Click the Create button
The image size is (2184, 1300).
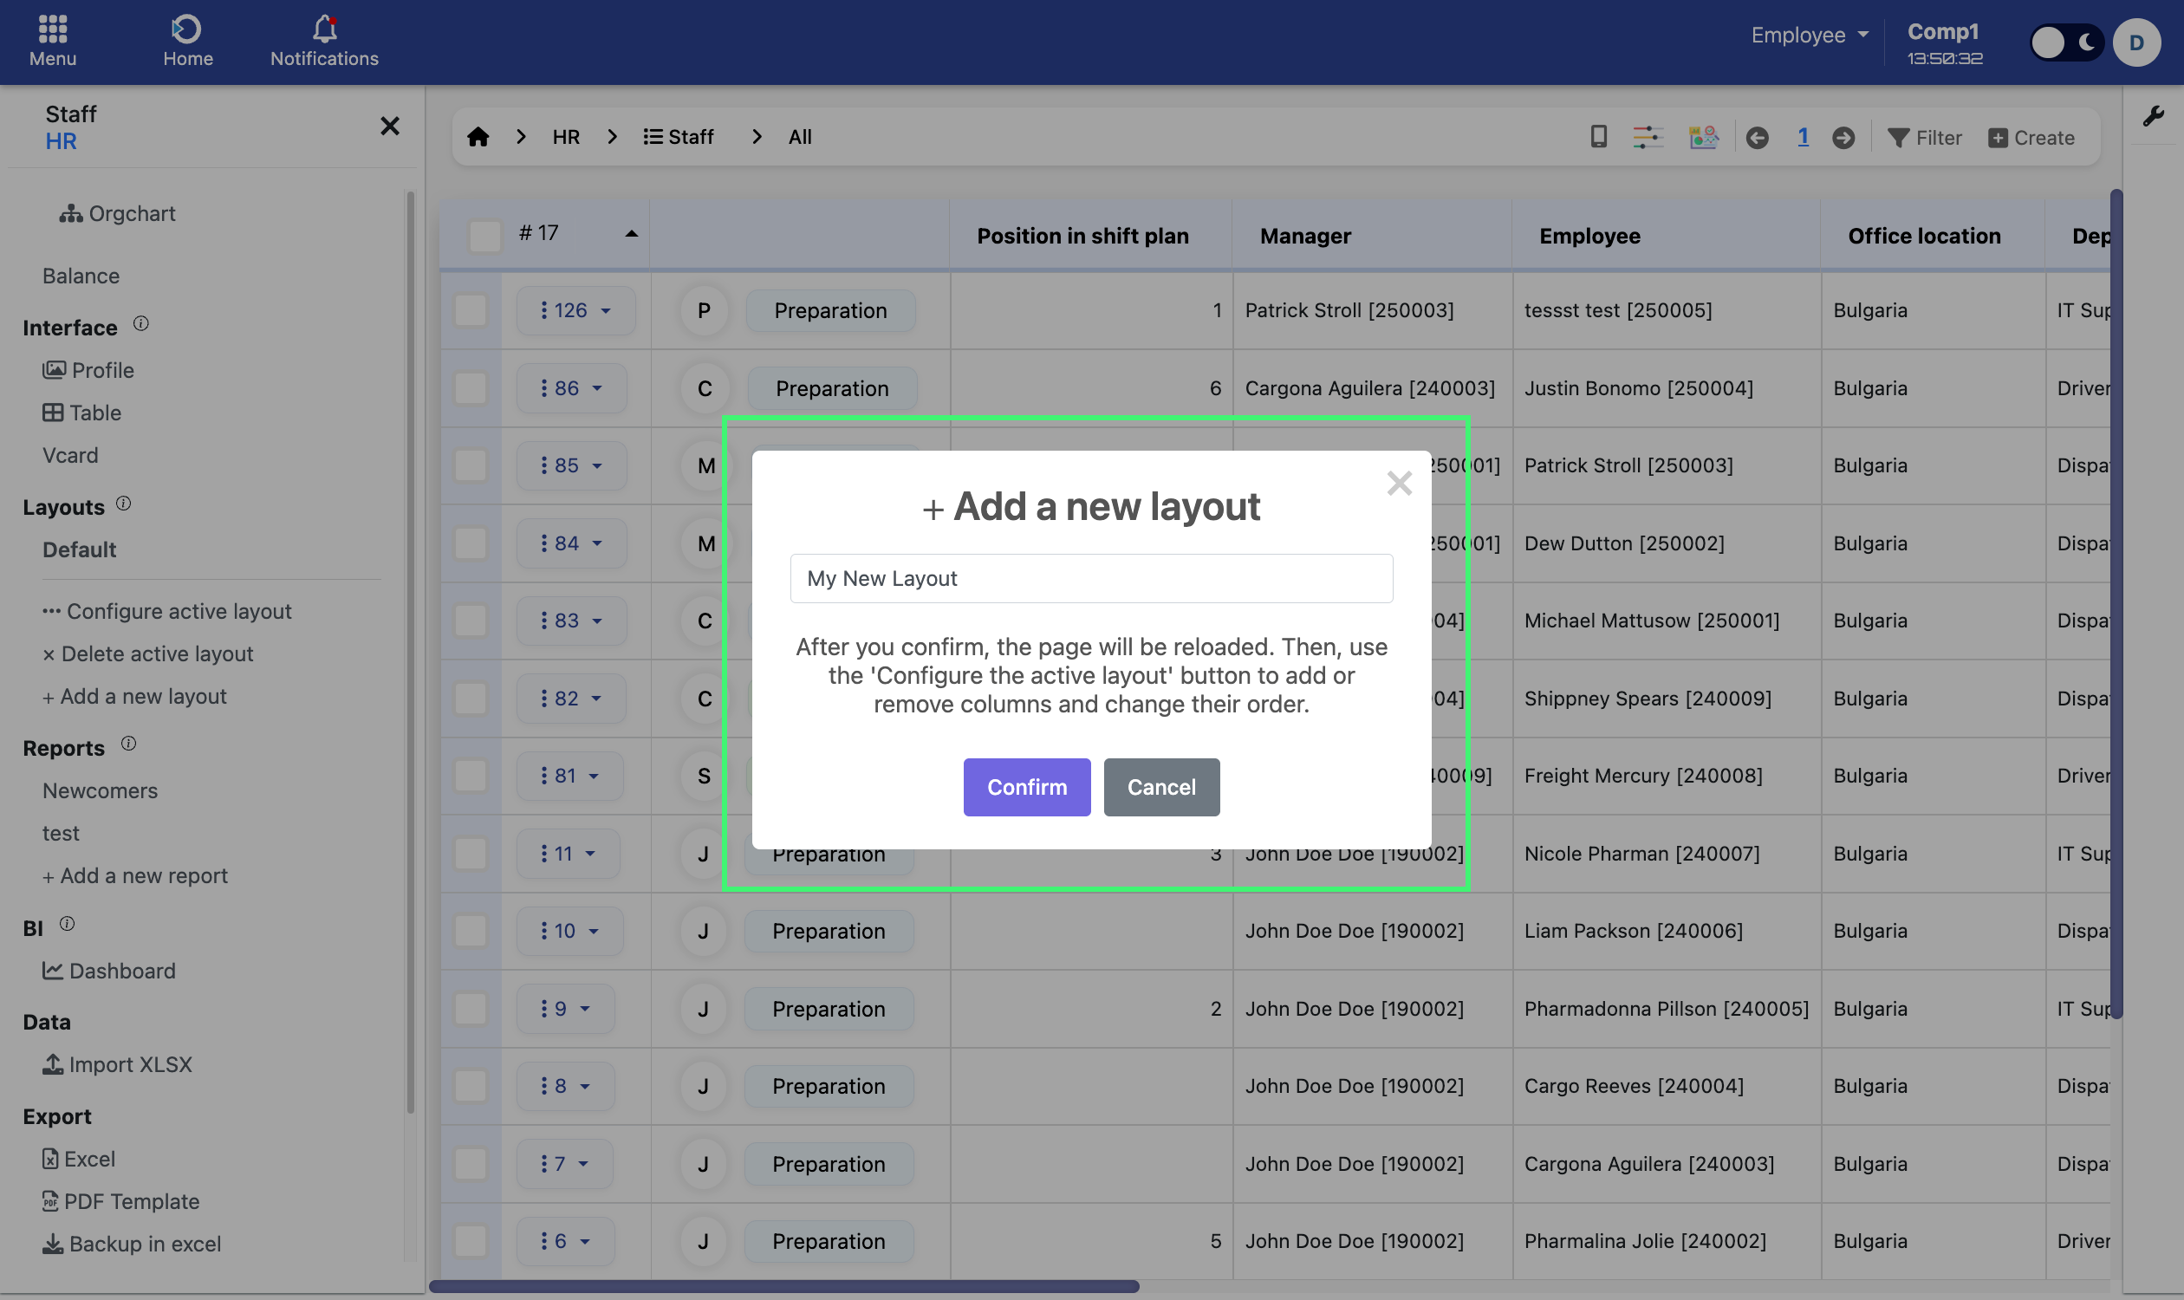click(x=2031, y=138)
